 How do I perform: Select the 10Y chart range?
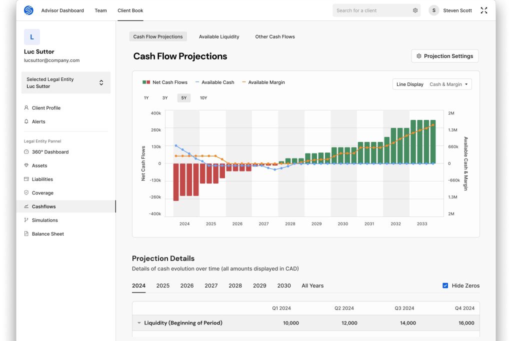coord(203,97)
